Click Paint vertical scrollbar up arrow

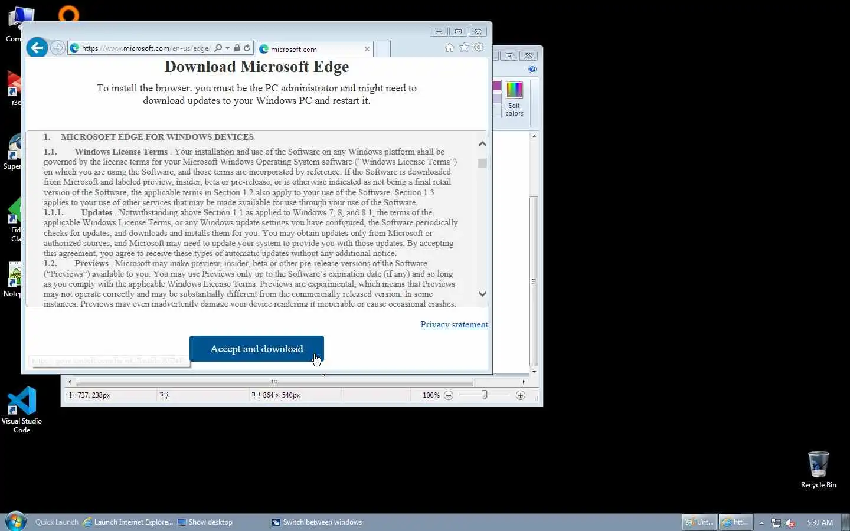click(534, 136)
